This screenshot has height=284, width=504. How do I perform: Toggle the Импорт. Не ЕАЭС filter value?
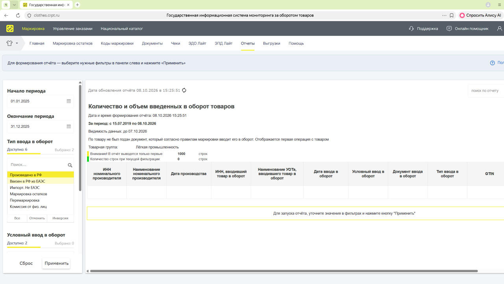click(41, 188)
